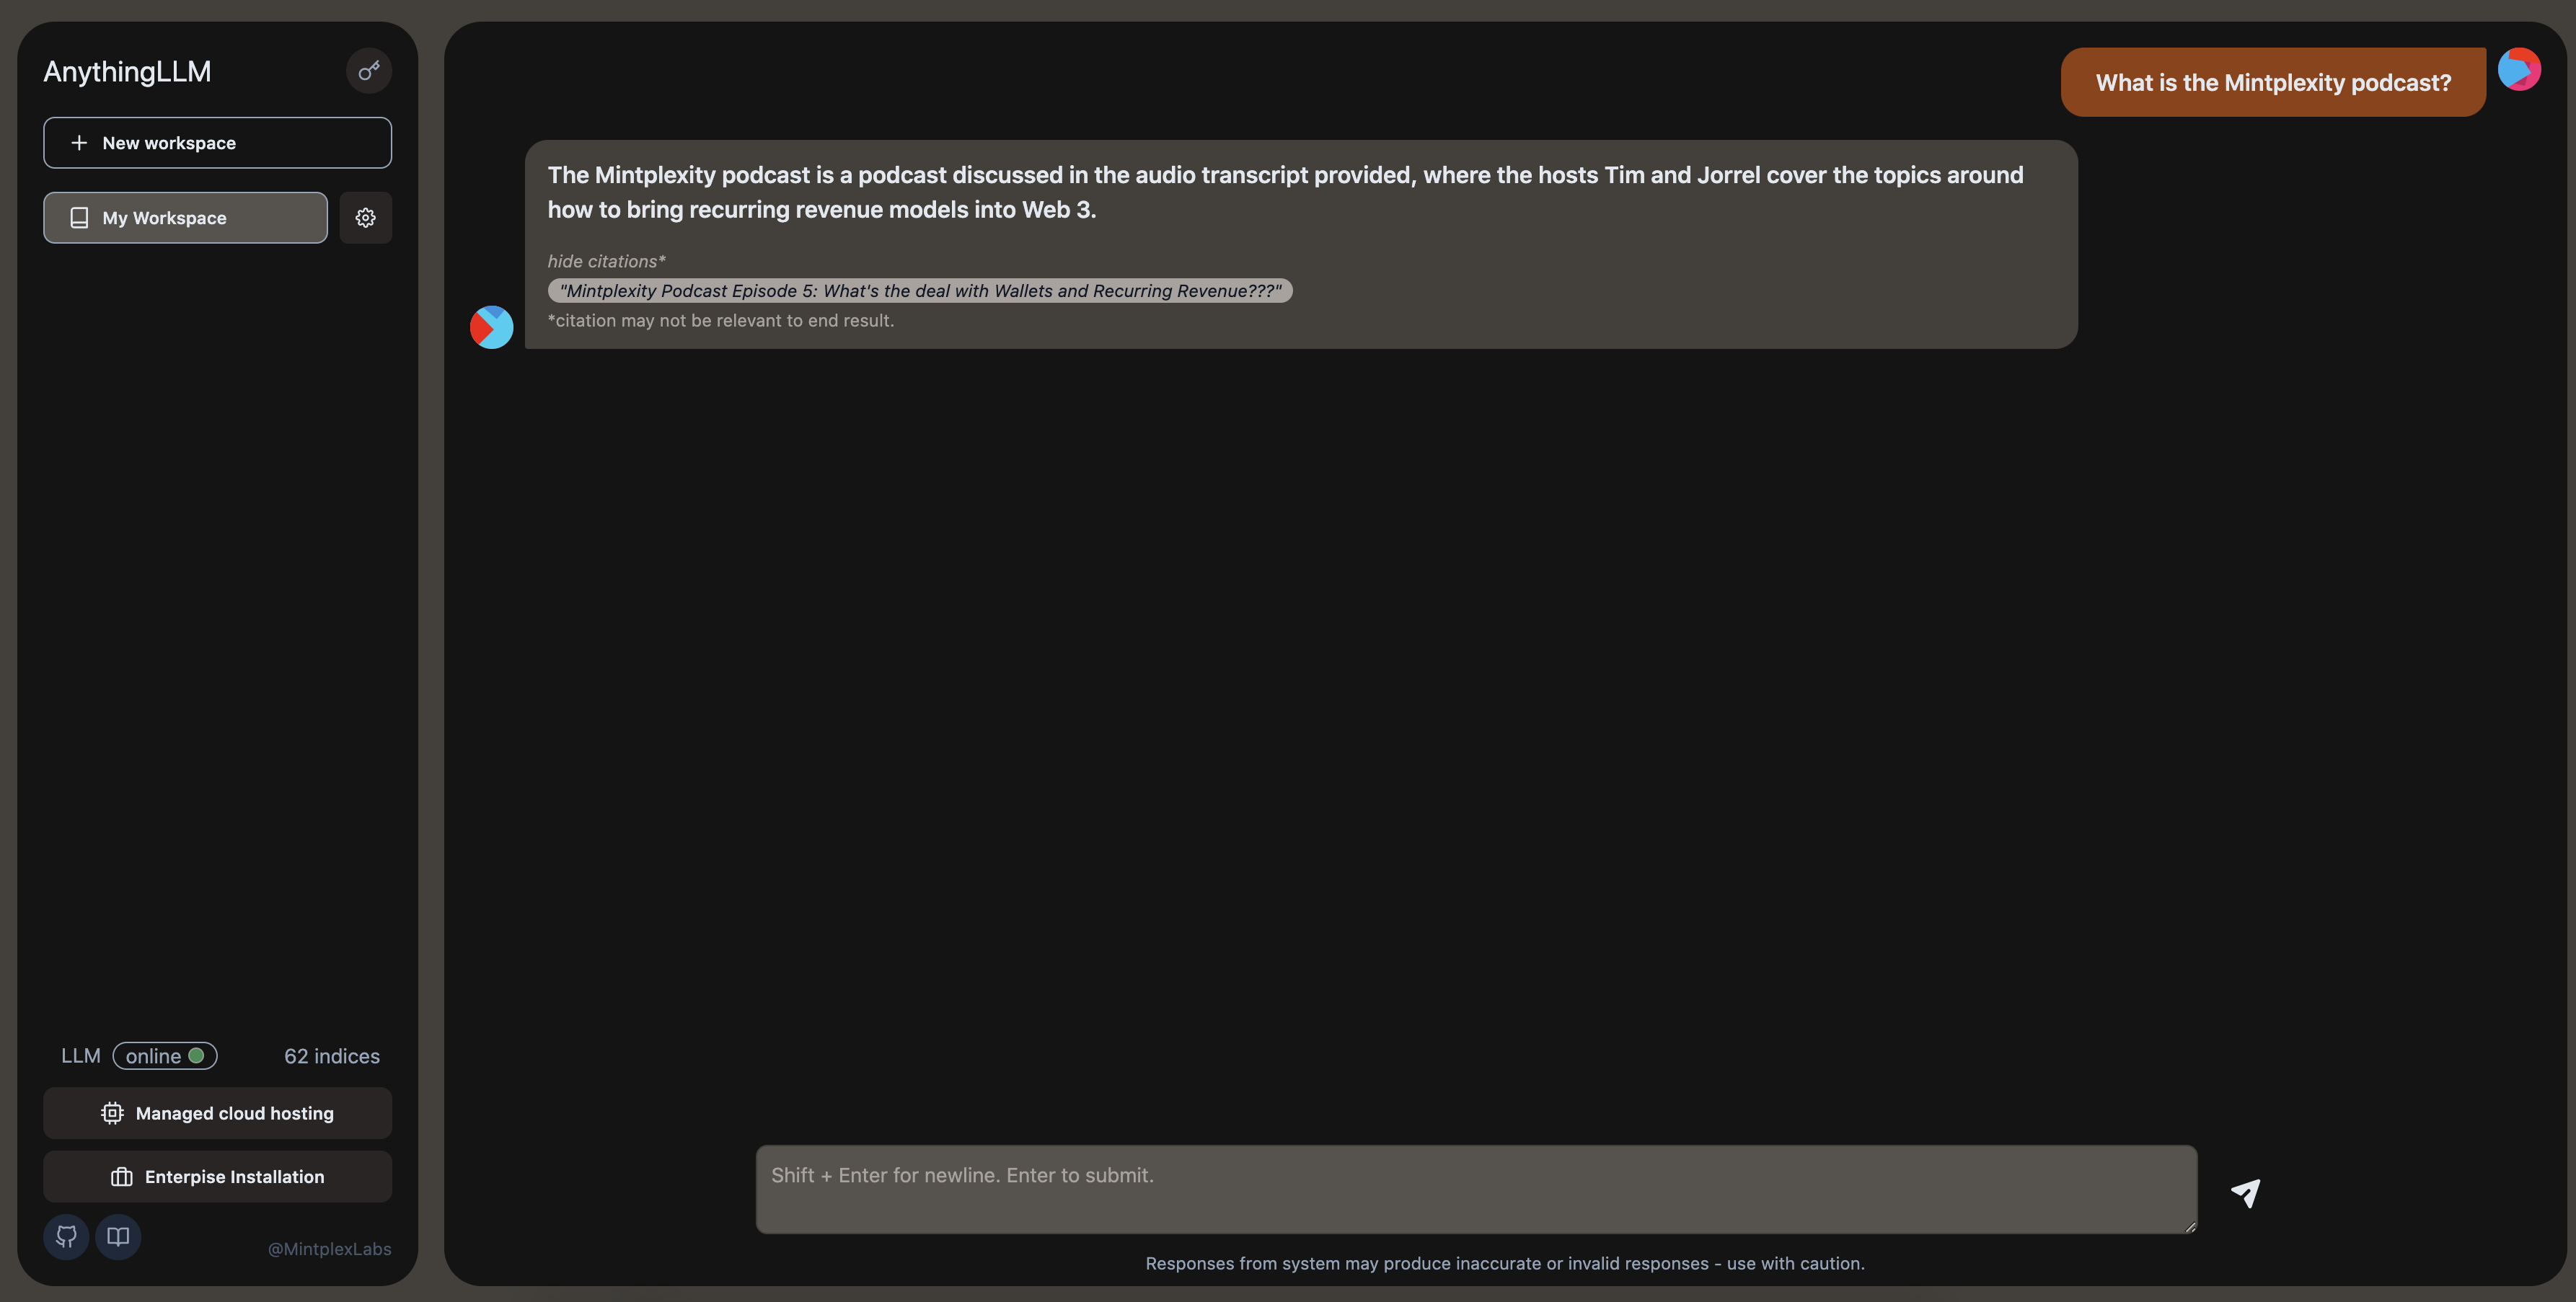Open the GitHub repository icon
This screenshot has width=2576, height=1302.
tap(66, 1237)
